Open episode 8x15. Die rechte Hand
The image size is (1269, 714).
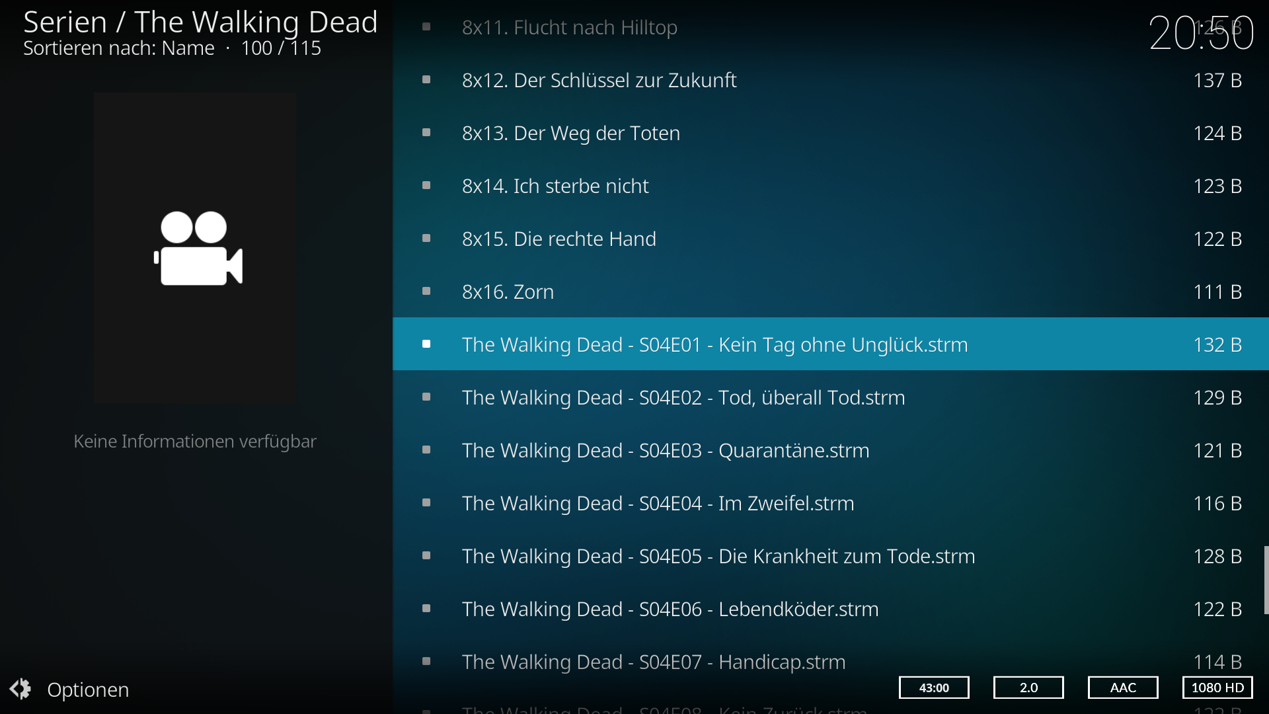[830, 239]
